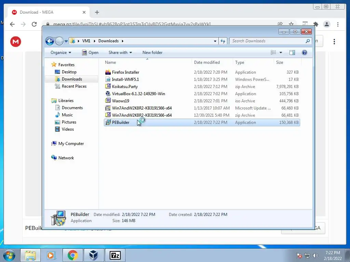Select Libraries in navigation pane
Image resolution: width=350 pixels, height=262 pixels.
pyautogui.click(x=66, y=101)
